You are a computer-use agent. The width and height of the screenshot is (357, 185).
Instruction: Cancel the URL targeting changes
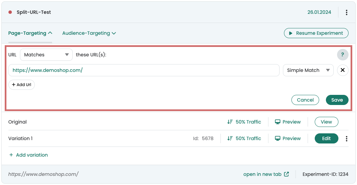click(x=305, y=100)
